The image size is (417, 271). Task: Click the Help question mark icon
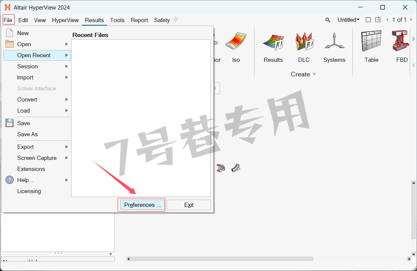point(10,180)
